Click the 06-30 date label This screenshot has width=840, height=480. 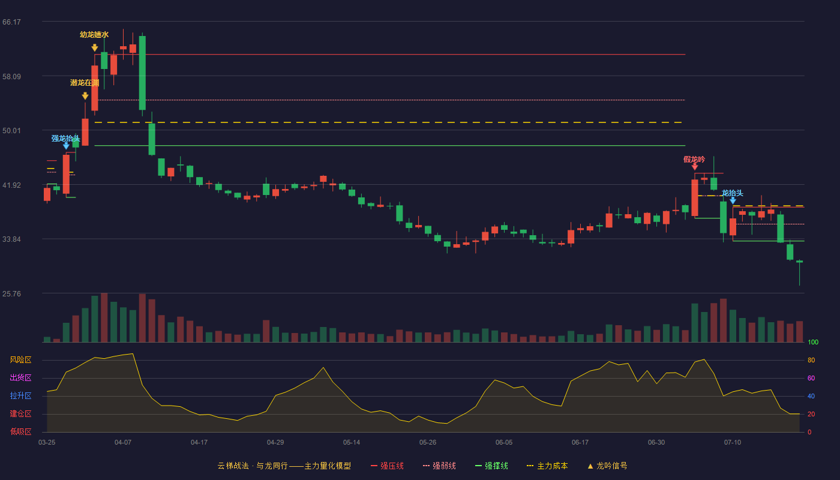(x=656, y=442)
